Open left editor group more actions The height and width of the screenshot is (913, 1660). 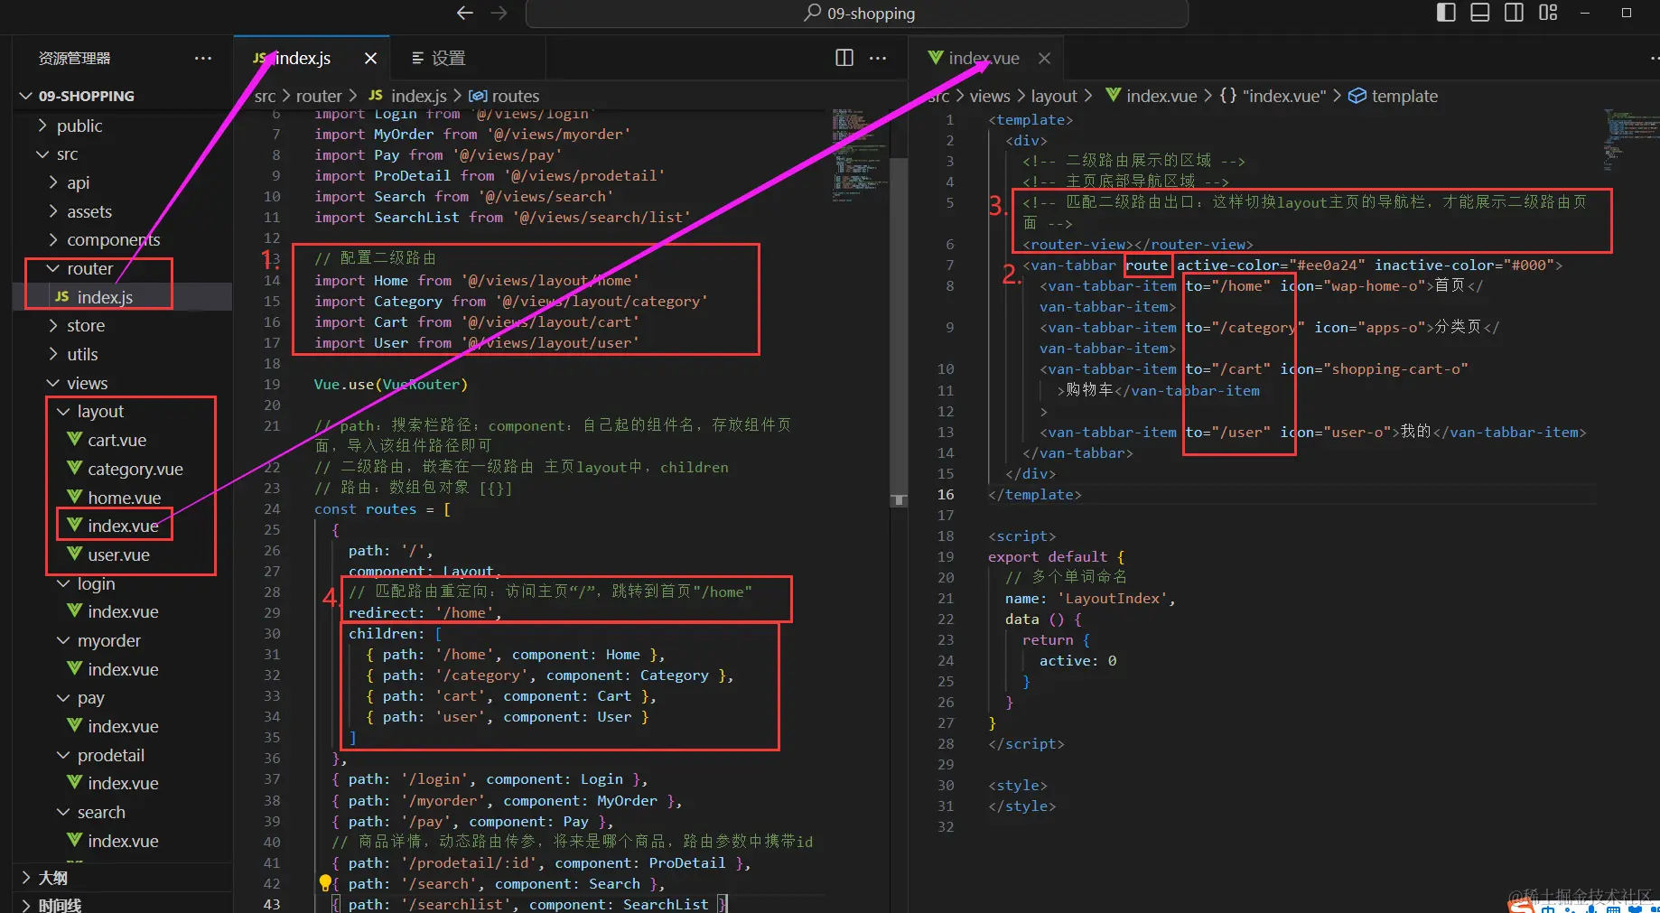pyautogui.click(x=878, y=58)
